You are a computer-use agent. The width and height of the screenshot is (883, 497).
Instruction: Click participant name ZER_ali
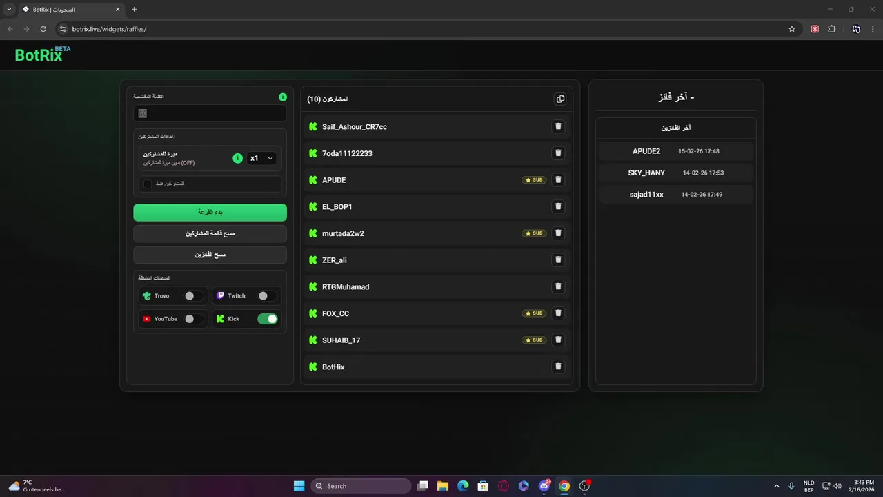coord(335,260)
